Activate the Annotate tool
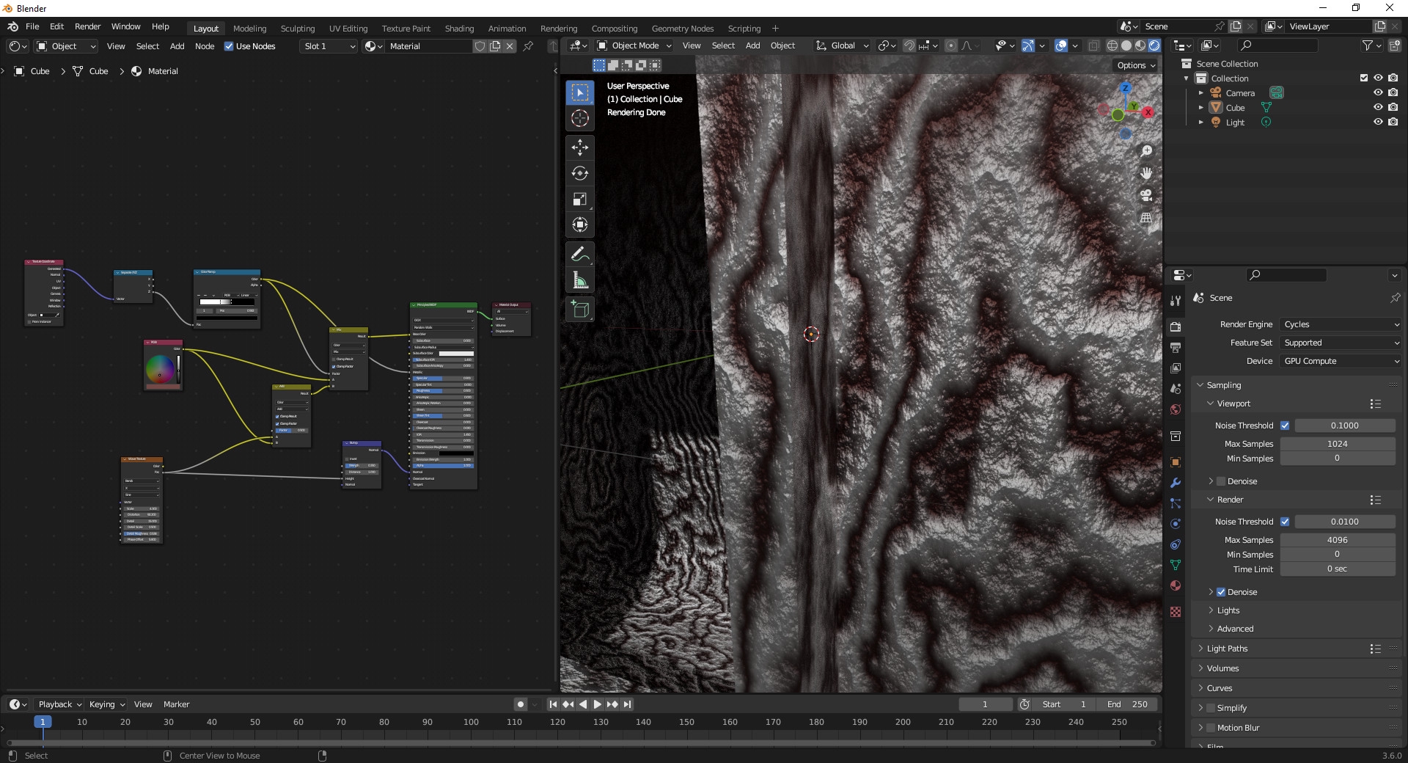 [x=579, y=255]
